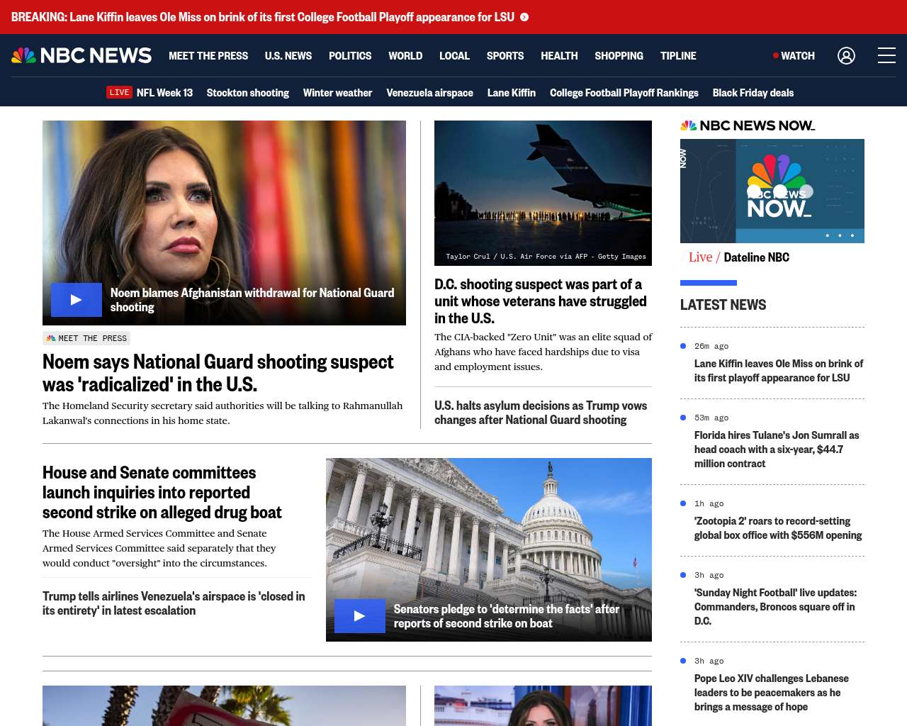This screenshot has width=907, height=726.
Task: Open the Lane Kiffin topic link
Action: coord(512,92)
